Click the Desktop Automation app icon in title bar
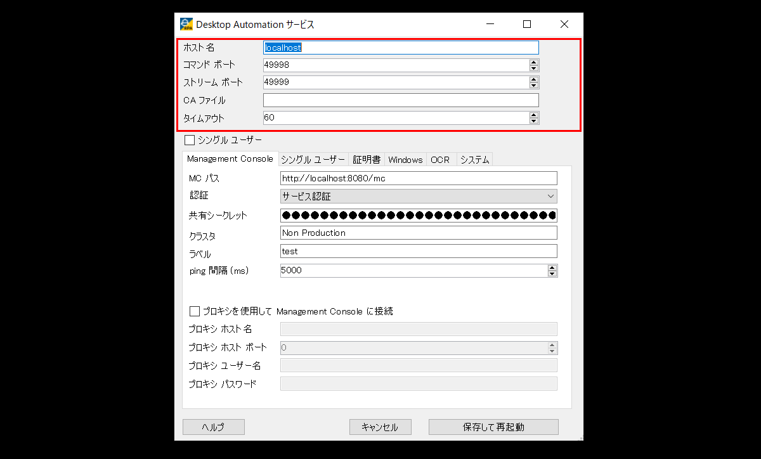The image size is (761, 459). 186,24
